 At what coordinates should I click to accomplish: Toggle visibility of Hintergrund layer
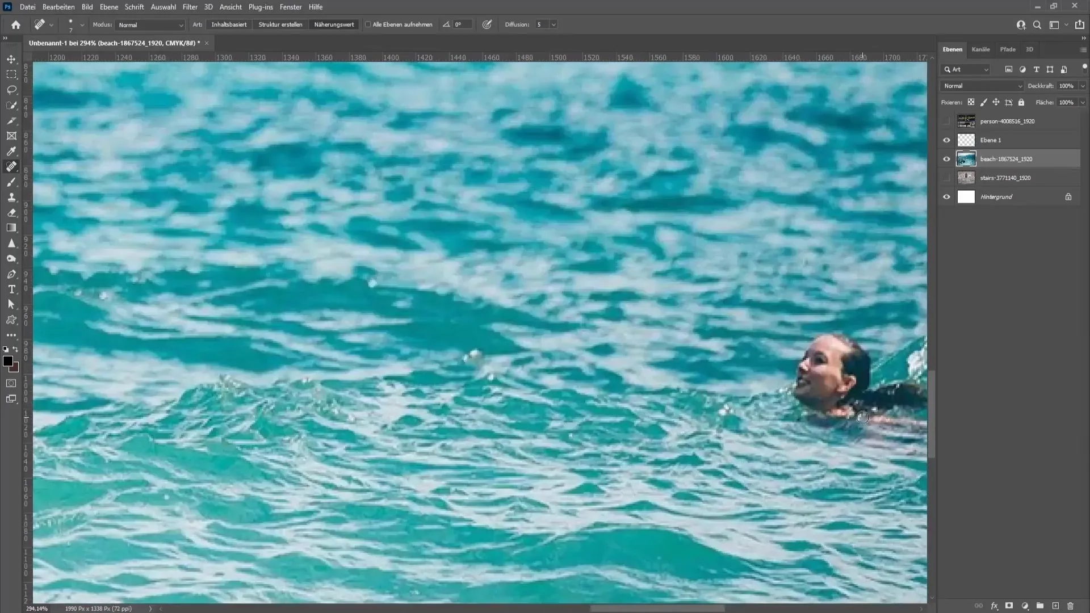click(x=947, y=197)
